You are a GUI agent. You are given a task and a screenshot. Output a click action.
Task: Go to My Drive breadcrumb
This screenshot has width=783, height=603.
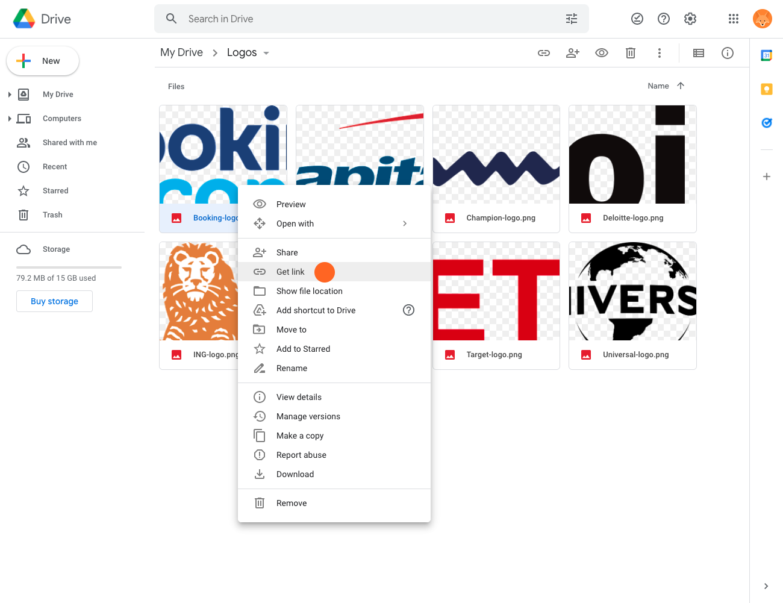coord(181,52)
